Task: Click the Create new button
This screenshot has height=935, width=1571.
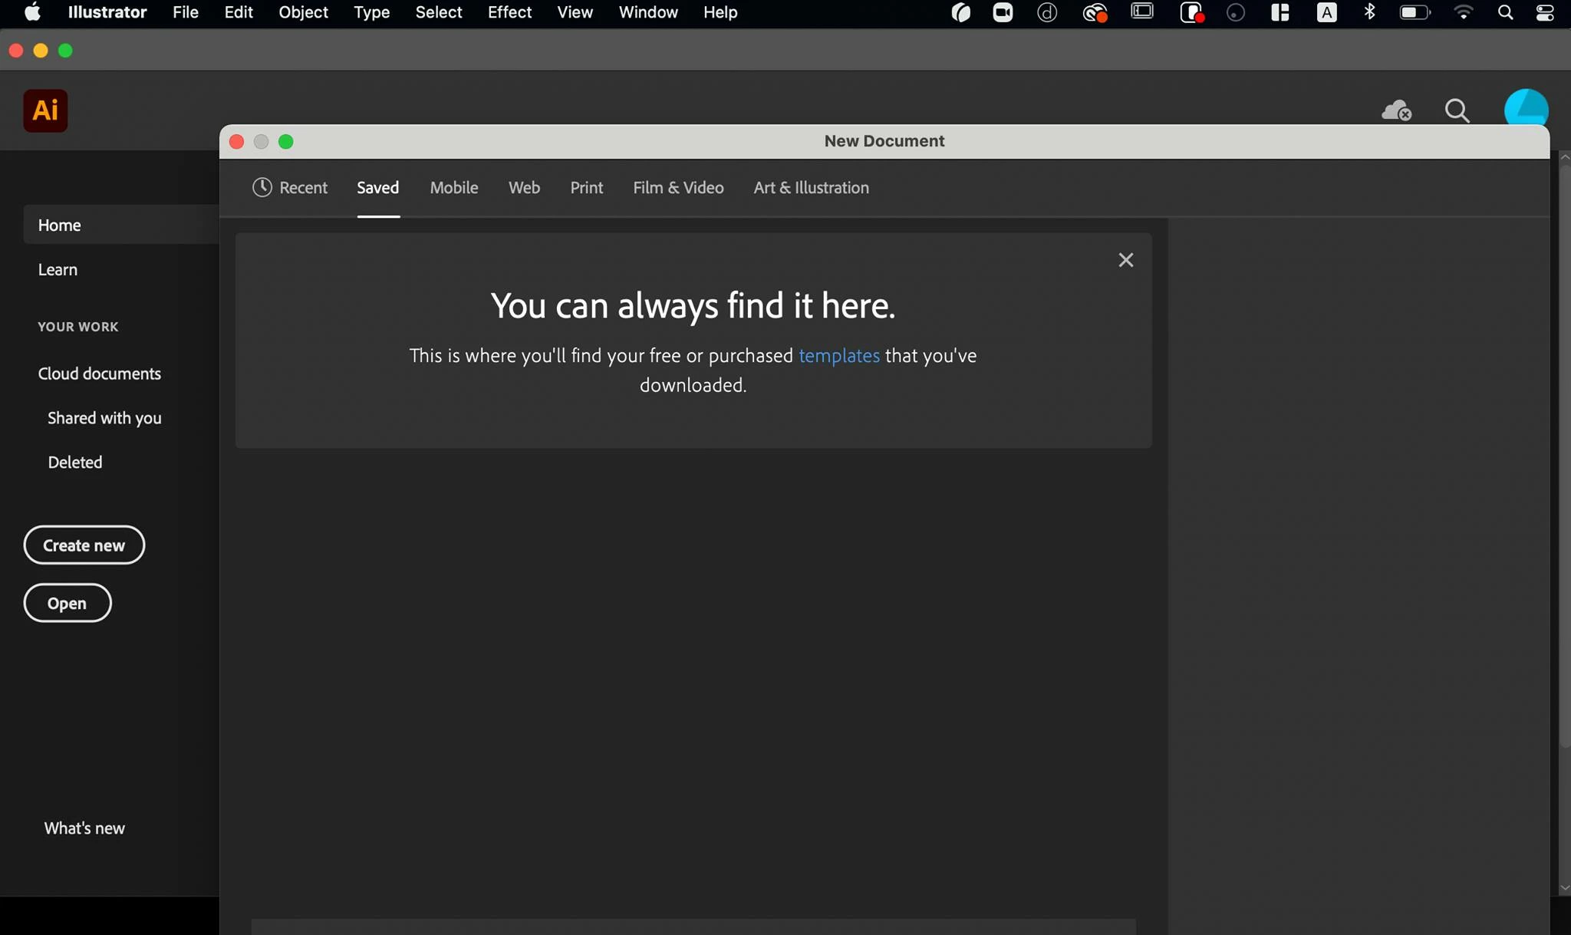Action: click(84, 545)
